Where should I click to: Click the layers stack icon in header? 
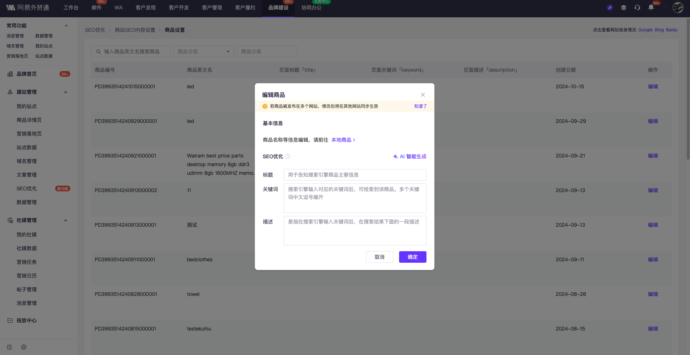tap(623, 8)
